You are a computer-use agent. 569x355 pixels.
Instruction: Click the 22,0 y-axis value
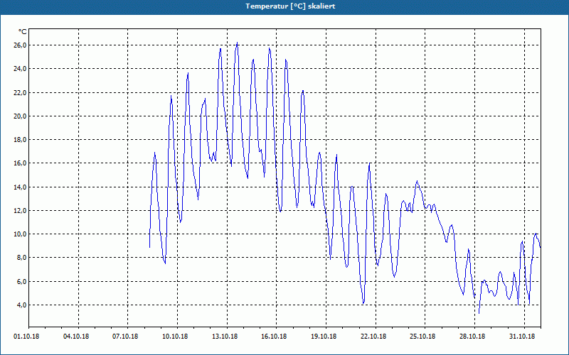[x=20, y=93]
